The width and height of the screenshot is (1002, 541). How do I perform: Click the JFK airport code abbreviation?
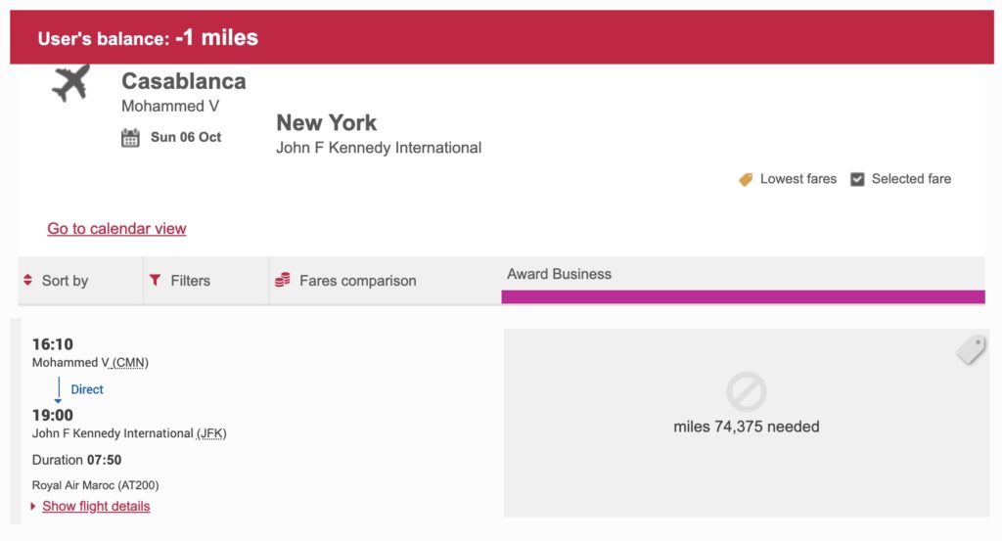[210, 433]
